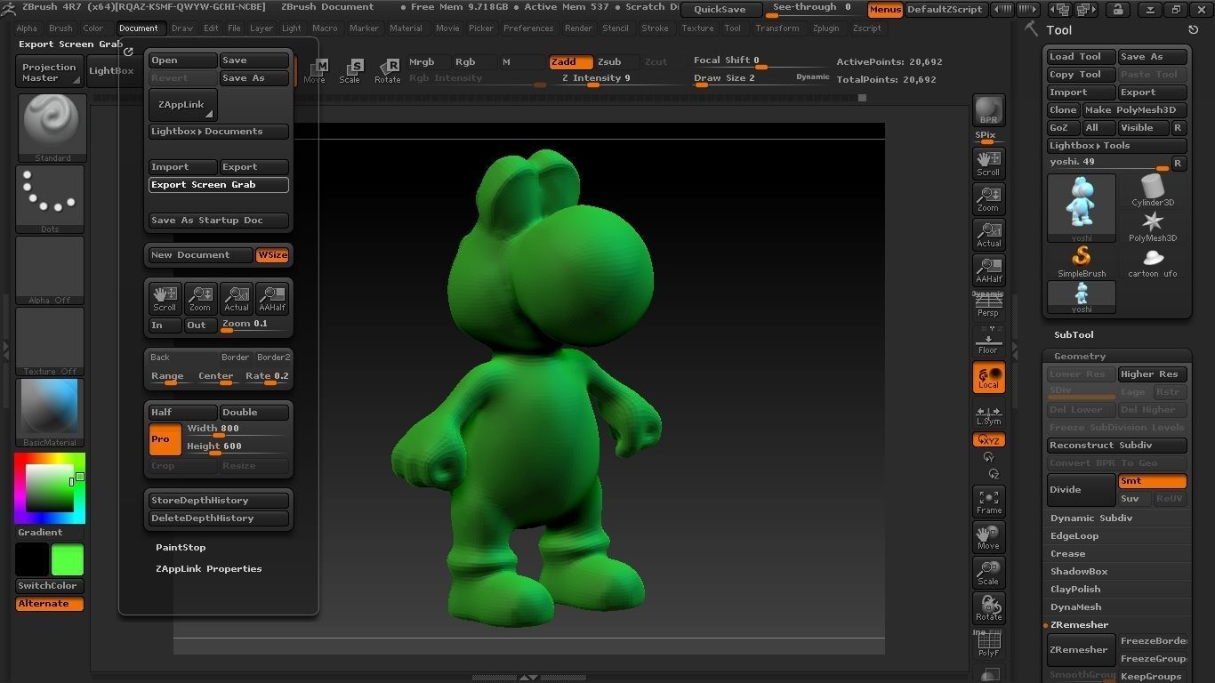Open the Document menu
This screenshot has width=1215, height=683.
tap(139, 28)
